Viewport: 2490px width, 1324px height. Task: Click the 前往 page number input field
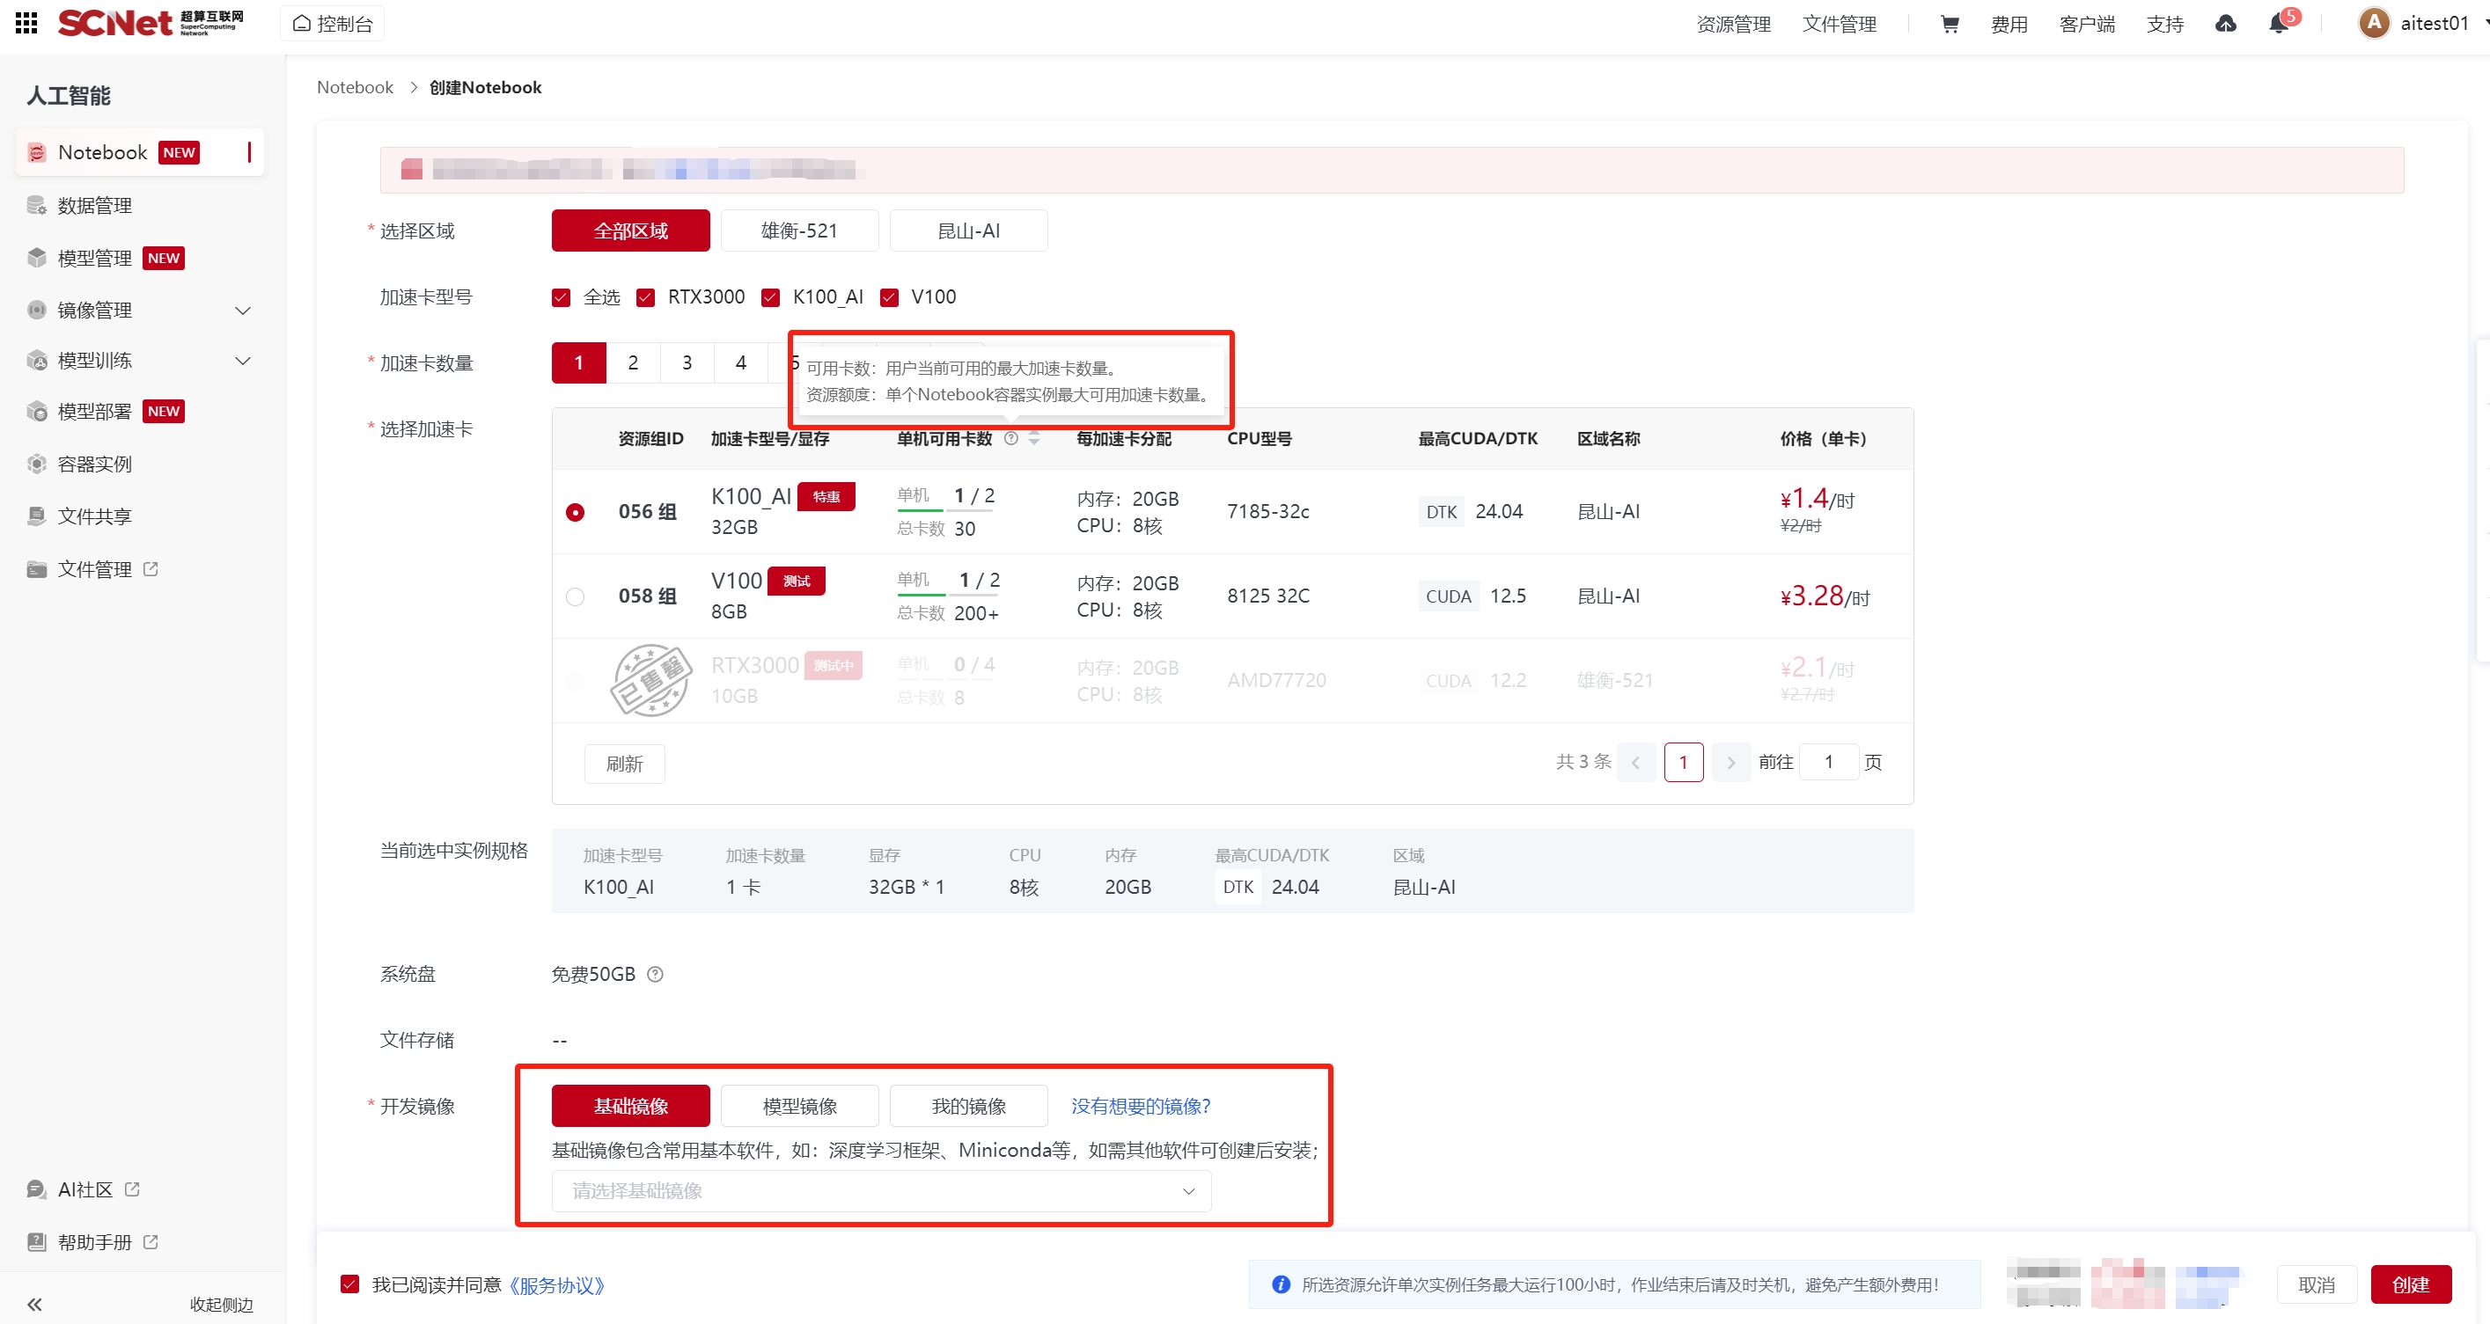point(1829,763)
